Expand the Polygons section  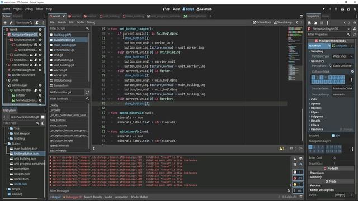click(x=316, y=117)
